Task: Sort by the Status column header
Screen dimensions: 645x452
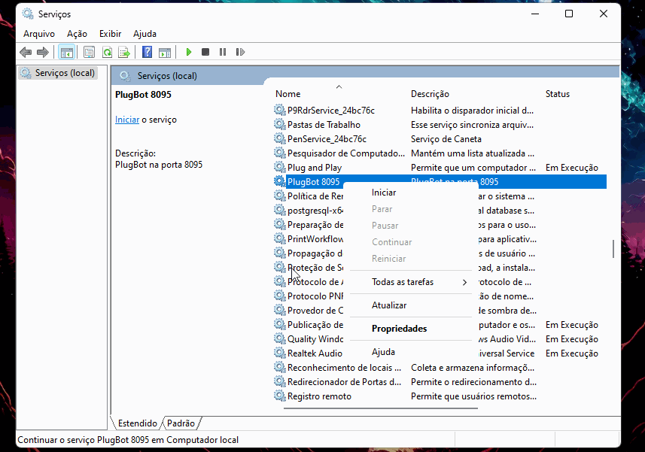Action: pyautogui.click(x=558, y=94)
